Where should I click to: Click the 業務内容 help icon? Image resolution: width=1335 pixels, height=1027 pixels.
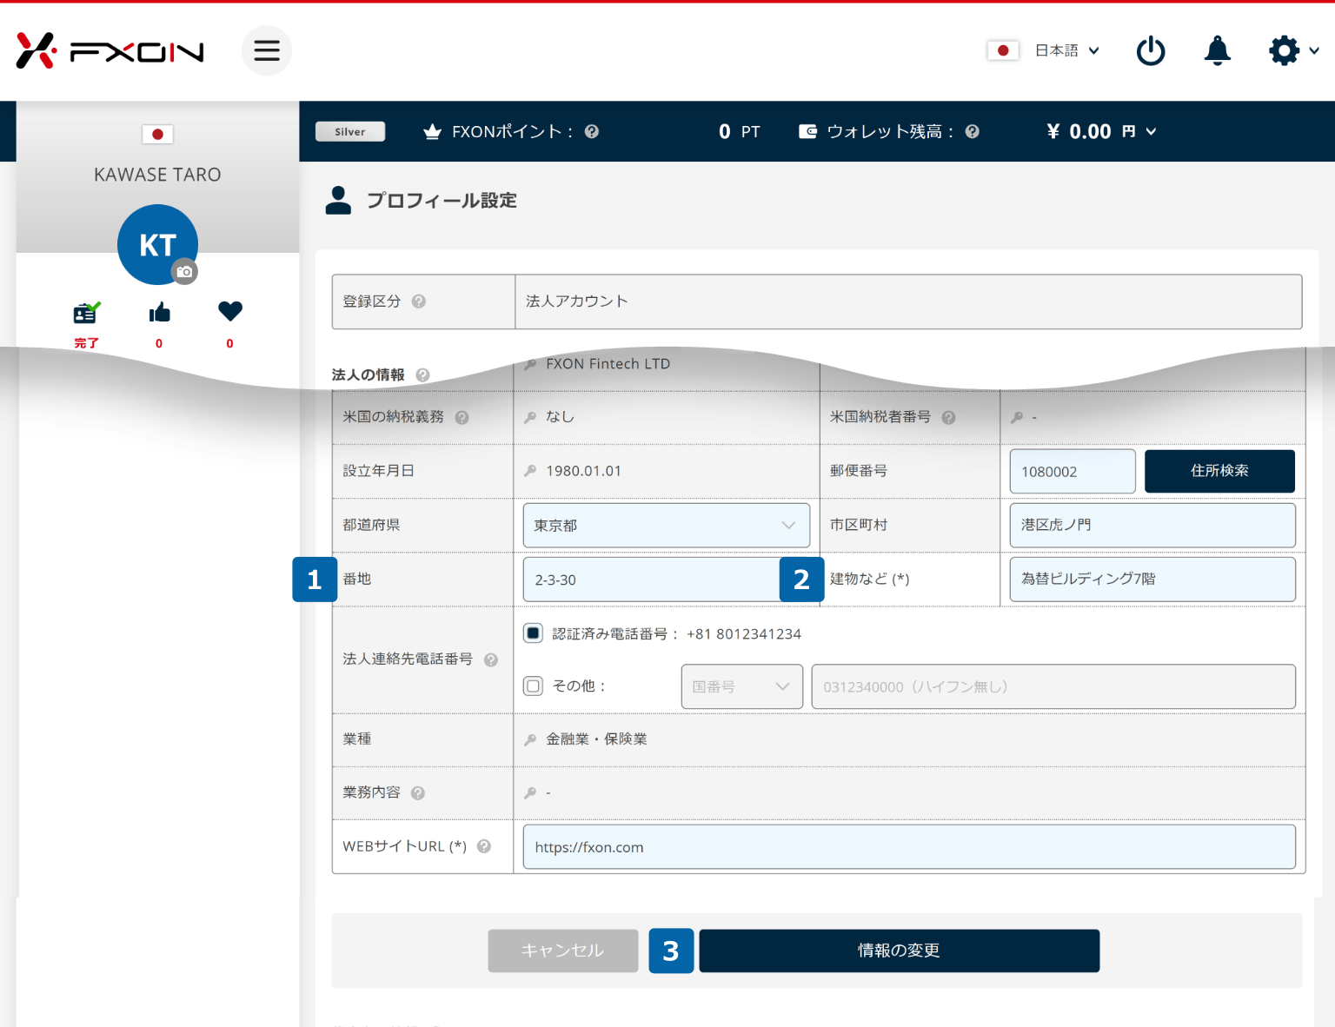pos(418,792)
